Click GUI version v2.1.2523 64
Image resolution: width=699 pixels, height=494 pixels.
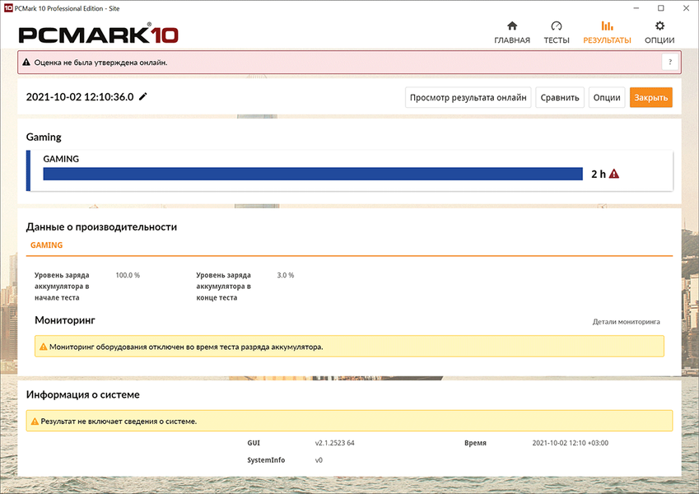(335, 443)
